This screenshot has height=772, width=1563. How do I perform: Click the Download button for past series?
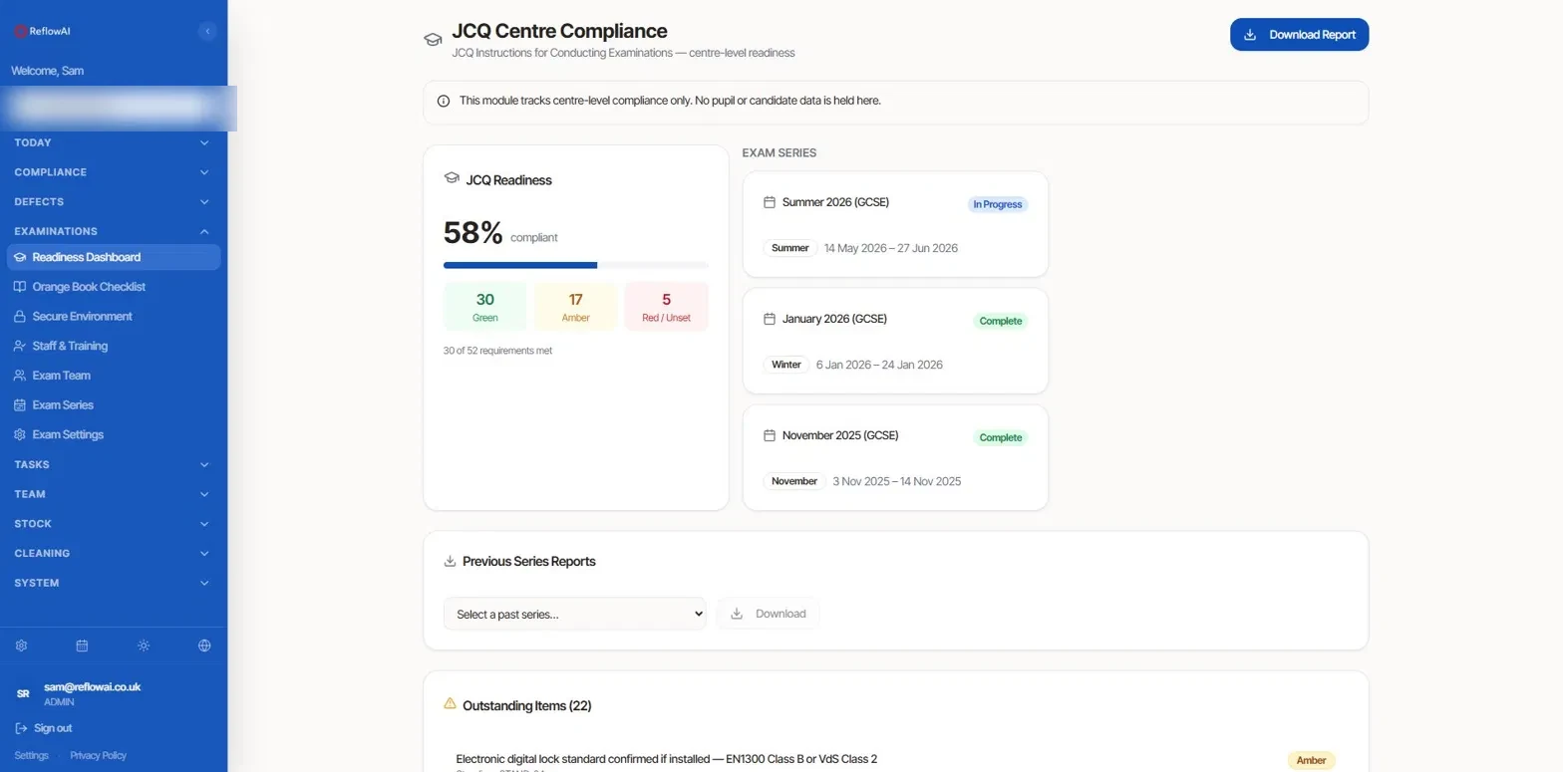[768, 614]
